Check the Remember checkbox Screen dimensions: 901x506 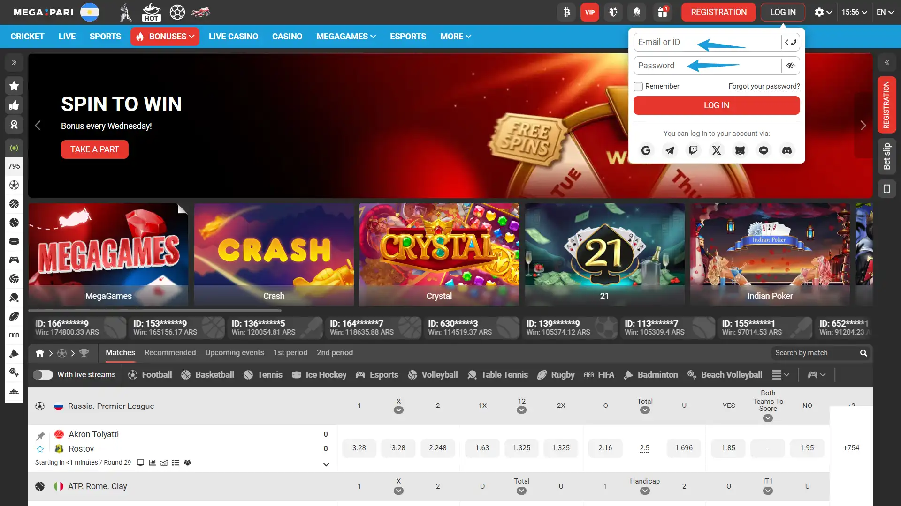[x=638, y=86]
